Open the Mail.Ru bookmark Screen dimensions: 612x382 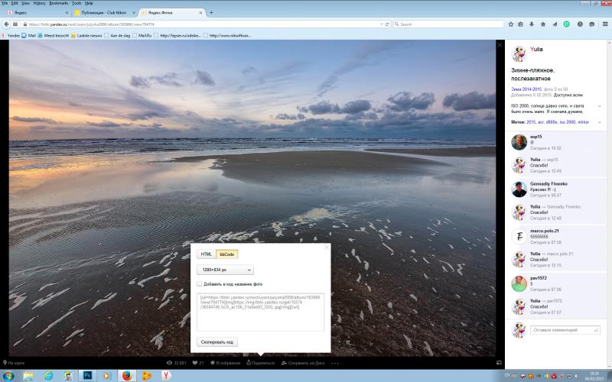[x=142, y=35]
